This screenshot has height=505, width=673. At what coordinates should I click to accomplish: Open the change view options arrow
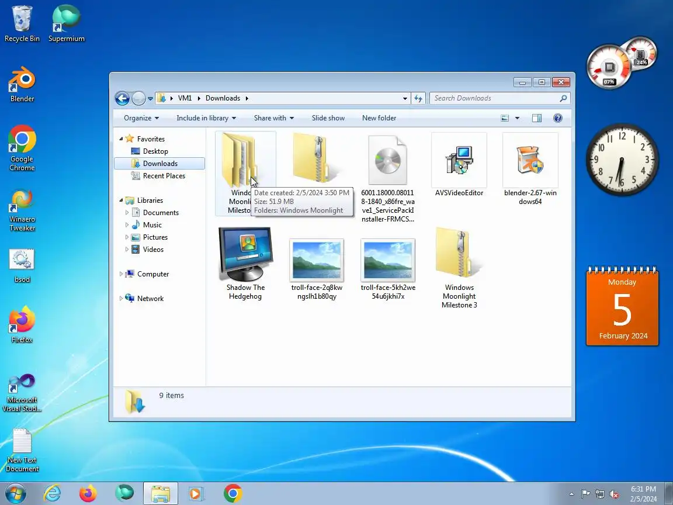coord(517,118)
